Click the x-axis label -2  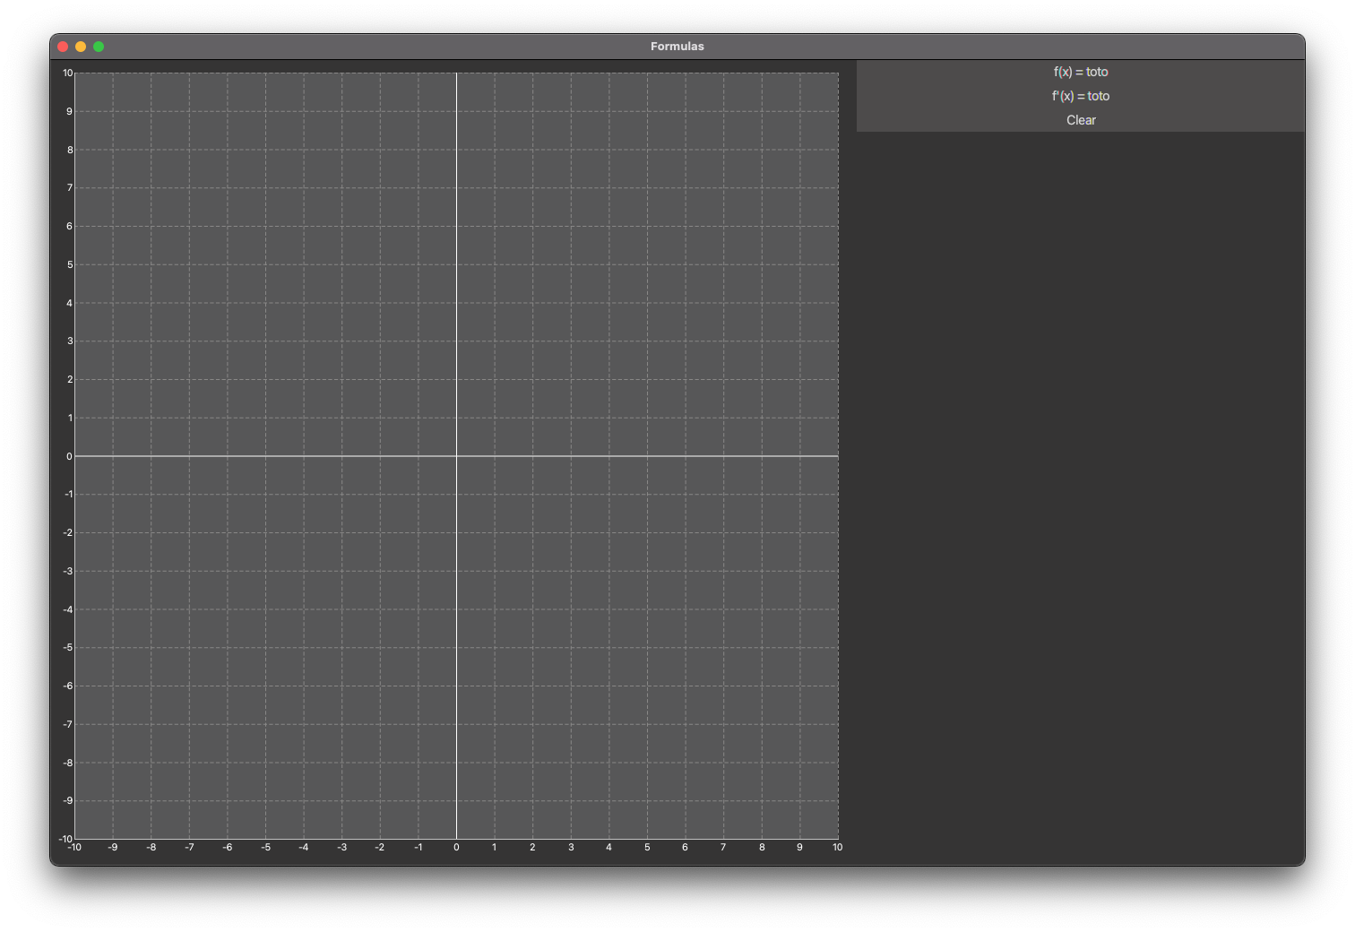pyautogui.click(x=380, y=847)
